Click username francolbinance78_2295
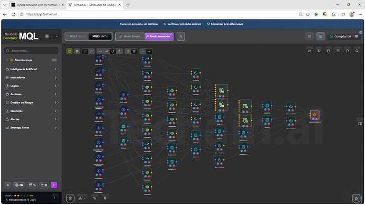This screenshot has height=205, width=365. coord(22,200)
